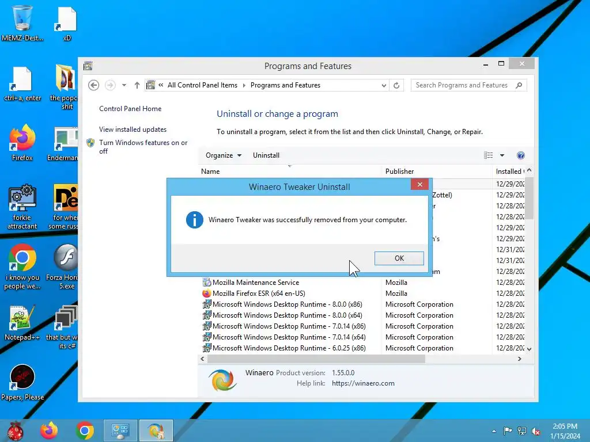Click the forward navigation arrow
The image size is (590, 442).
pyautogui.click(x=110, y=85)
